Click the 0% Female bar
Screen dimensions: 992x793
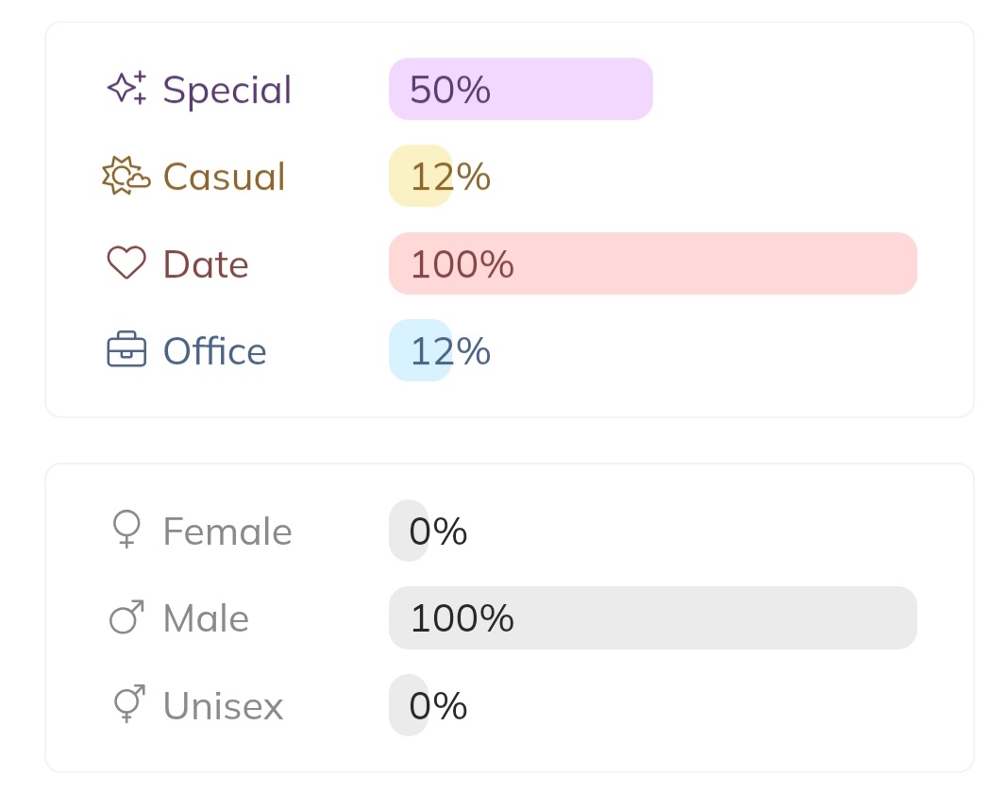coord(409,531)
